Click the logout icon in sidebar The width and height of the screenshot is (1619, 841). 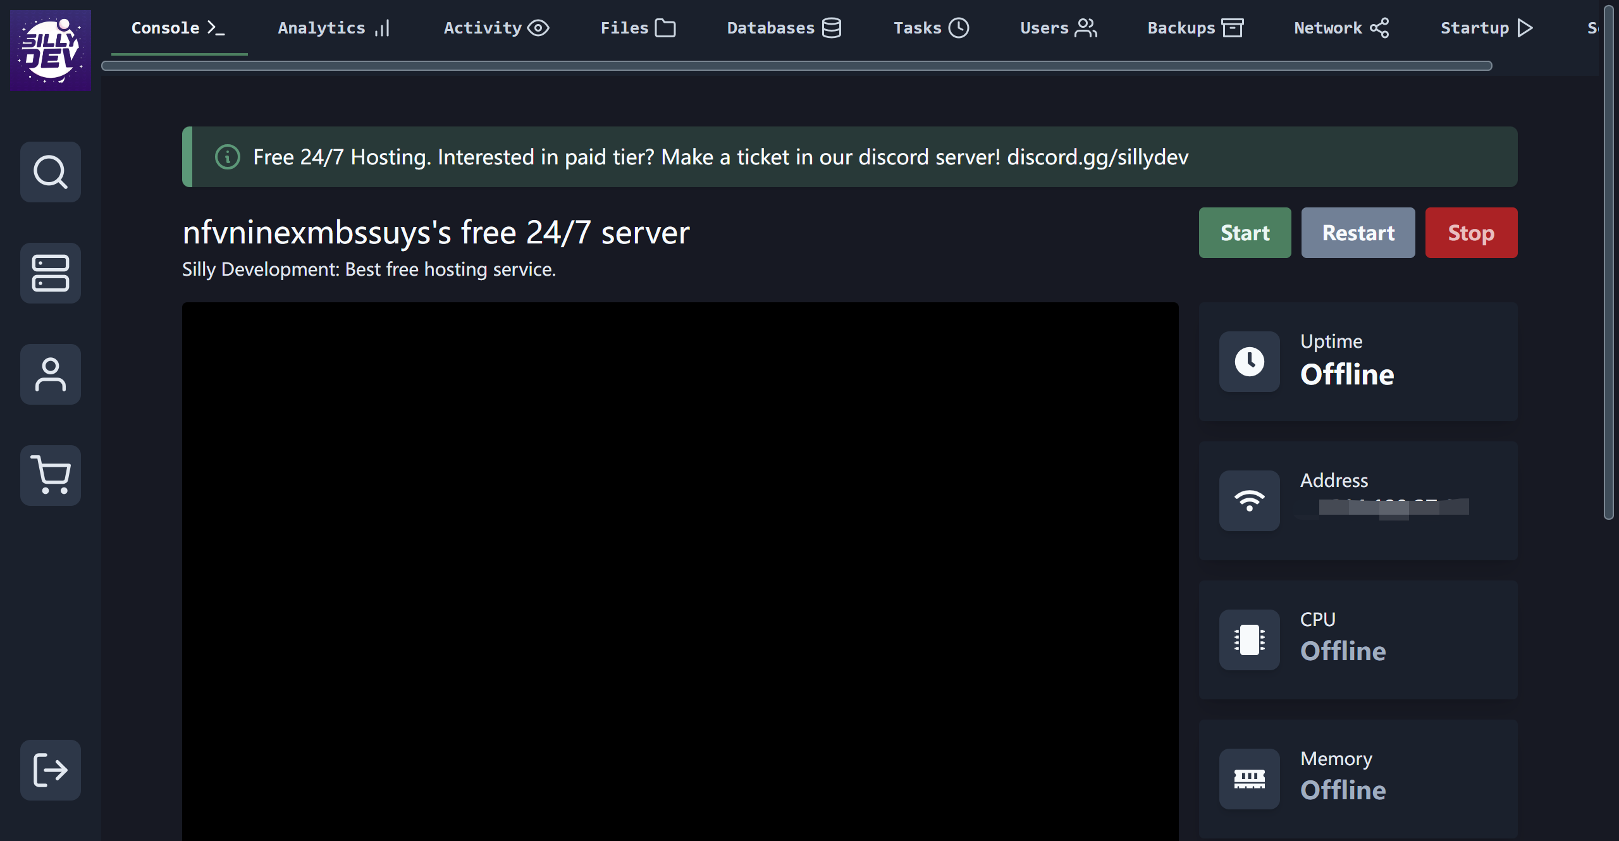tap(51, 770)
